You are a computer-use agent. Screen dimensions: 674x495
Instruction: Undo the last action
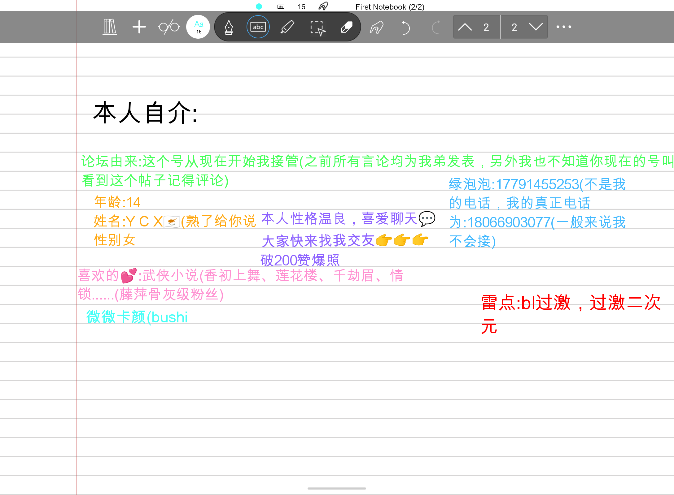[405, 27]
